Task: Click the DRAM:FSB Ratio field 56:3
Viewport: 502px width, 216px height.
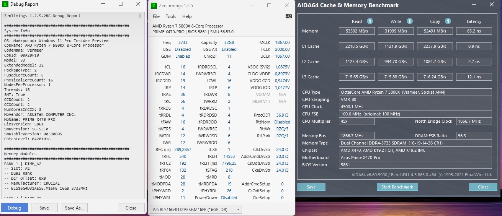Action: pos(474,136)
